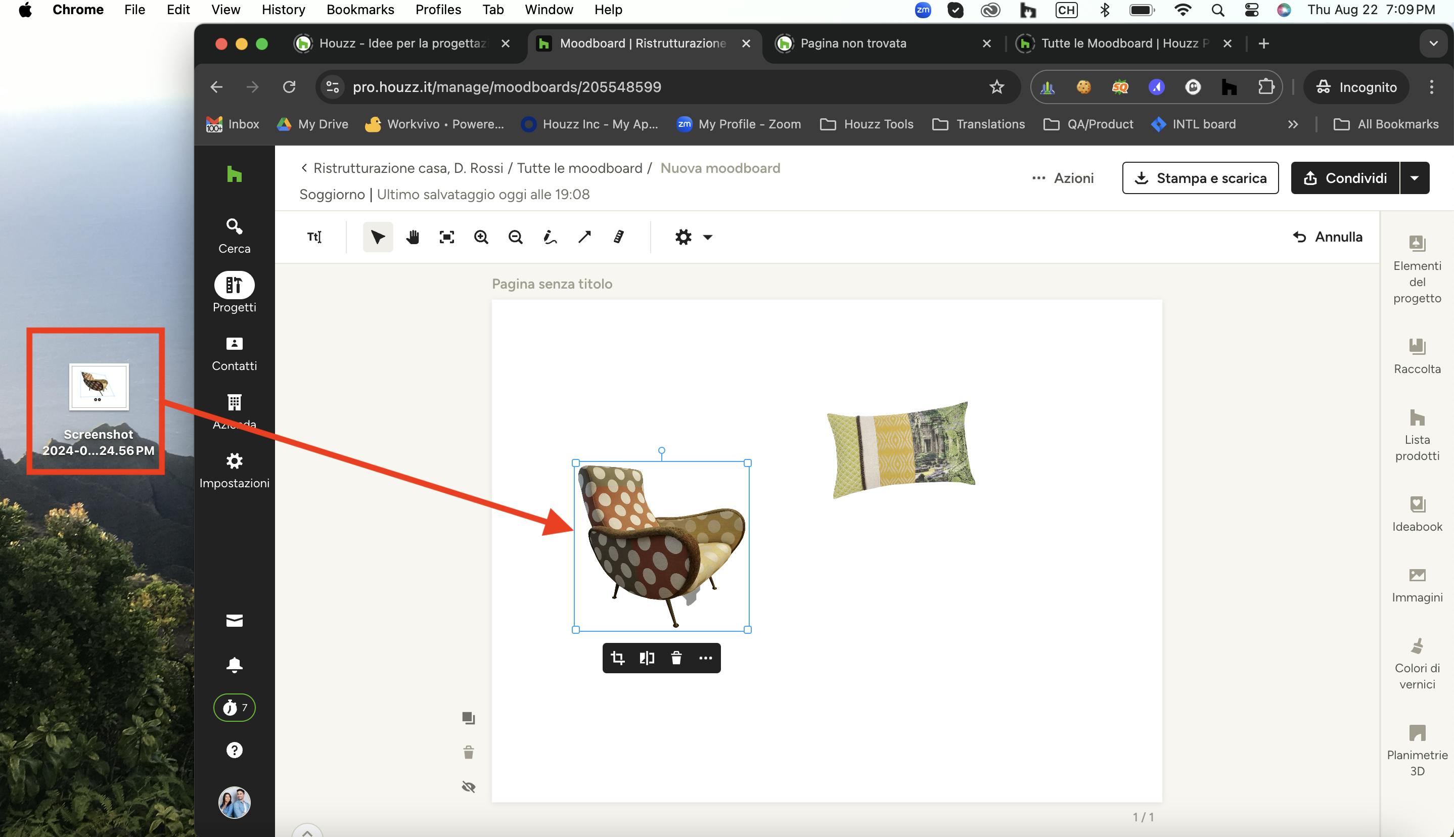
Task: Open Cerca search in the sidebar
Action: point(234,236)
